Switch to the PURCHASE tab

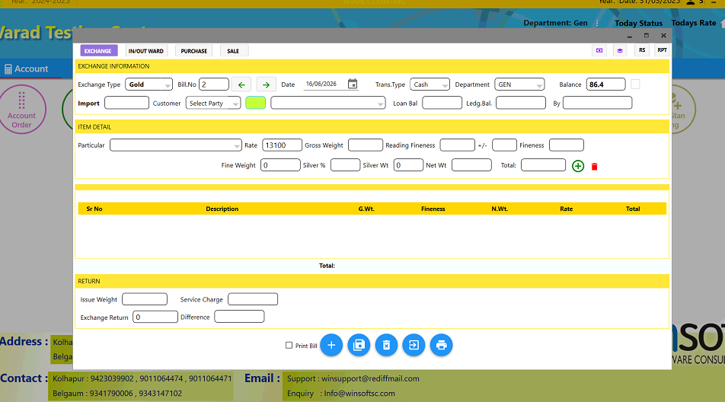(x=193, y=51)
